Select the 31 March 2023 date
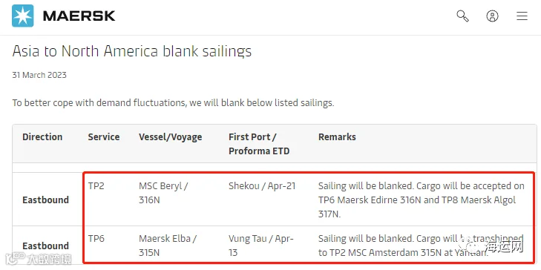Image resolution: width=541 pixels, height=270 pixels. [x=39, y=75]
